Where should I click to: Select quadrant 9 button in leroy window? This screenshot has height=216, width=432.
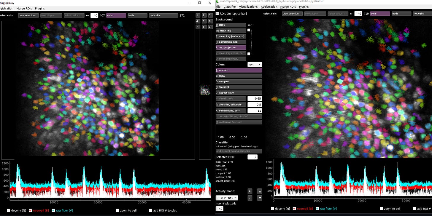[210, 27]
